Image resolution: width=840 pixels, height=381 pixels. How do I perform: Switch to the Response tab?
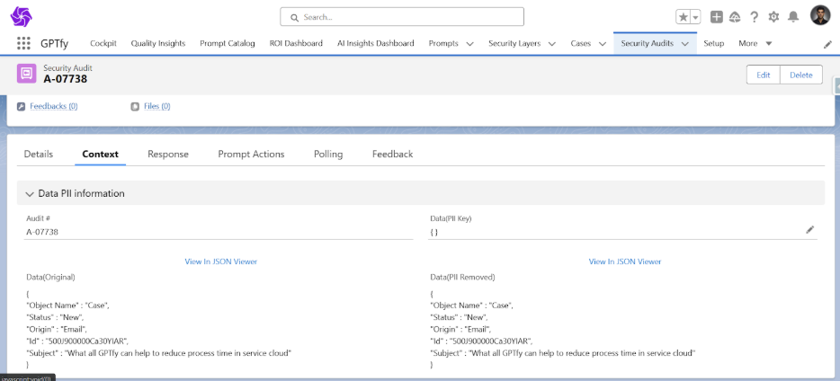168,154
